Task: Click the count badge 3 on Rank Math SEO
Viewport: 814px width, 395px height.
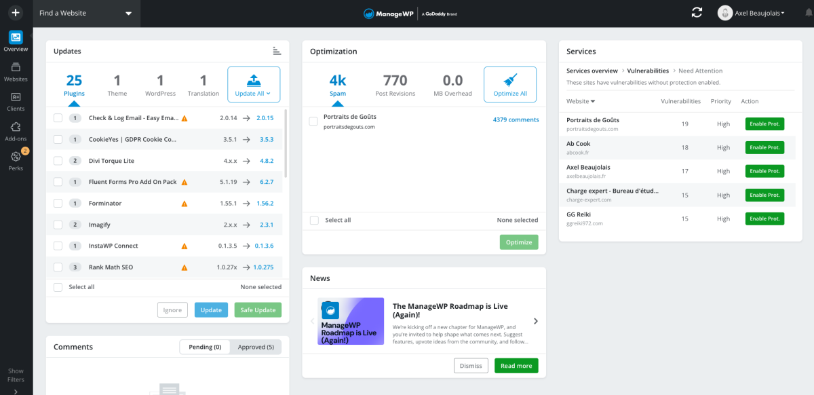Action: click(76, 267)
